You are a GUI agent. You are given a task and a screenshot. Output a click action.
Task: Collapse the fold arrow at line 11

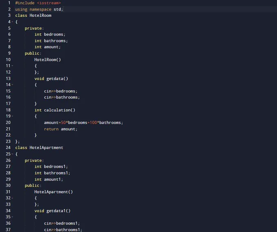[x=12, y=66]
